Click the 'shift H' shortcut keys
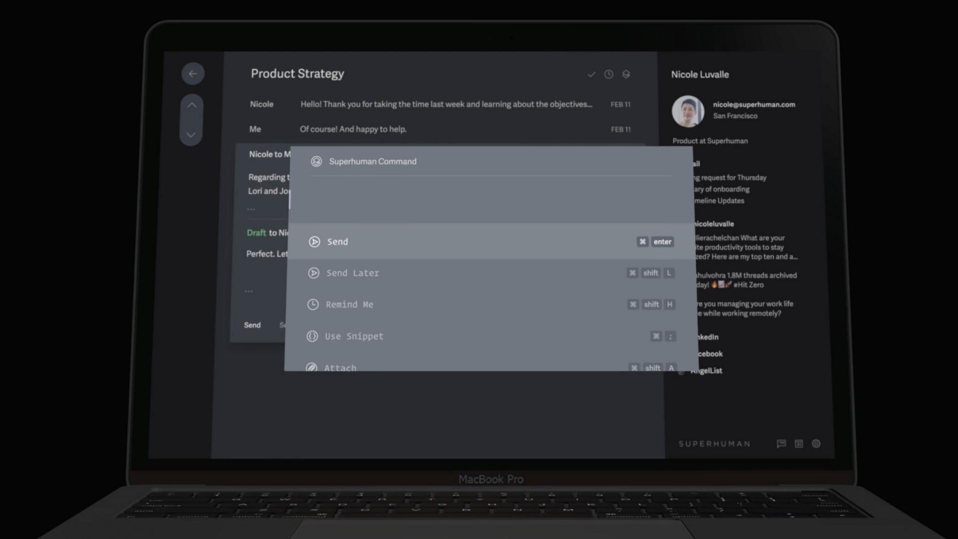 click(x=652, y=304)
